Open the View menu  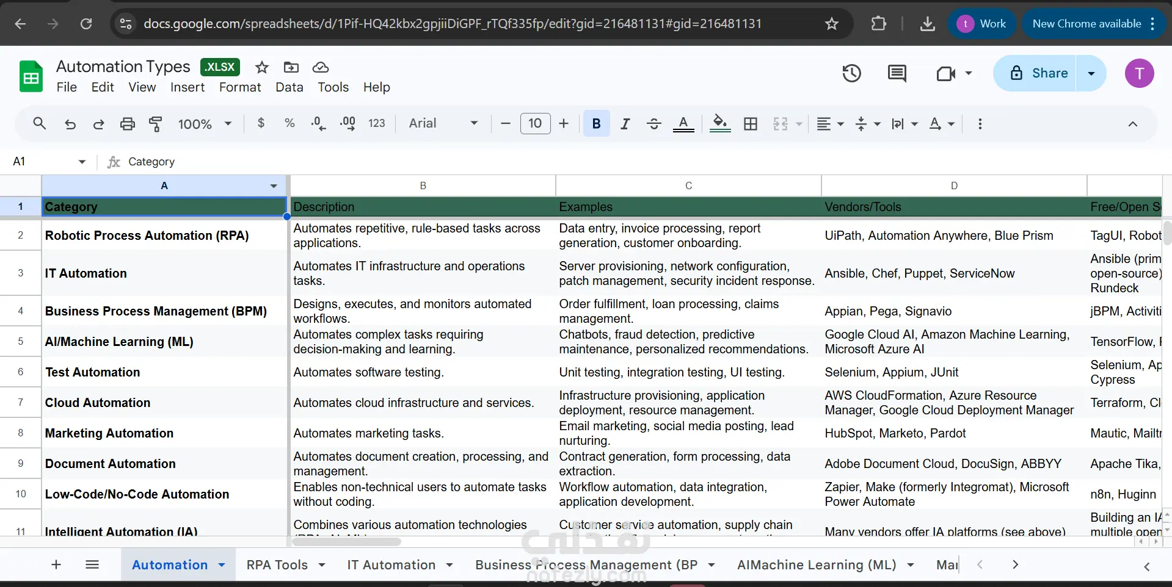142,87
